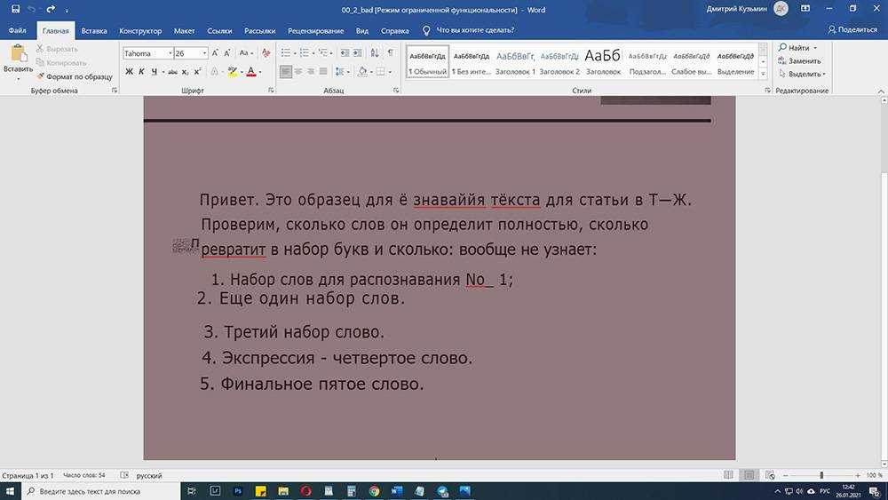
Task: Click the Increase Font Size icon
Action: [216, 53]
